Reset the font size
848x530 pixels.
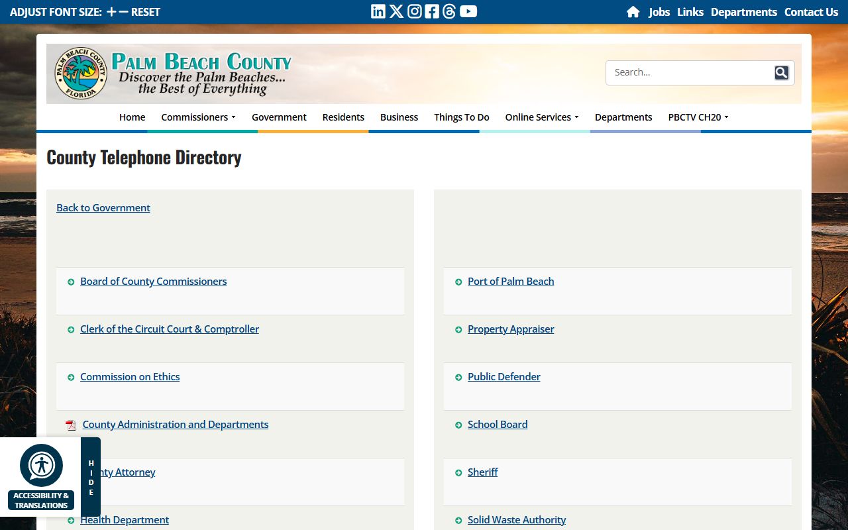[x=146, y=12]
